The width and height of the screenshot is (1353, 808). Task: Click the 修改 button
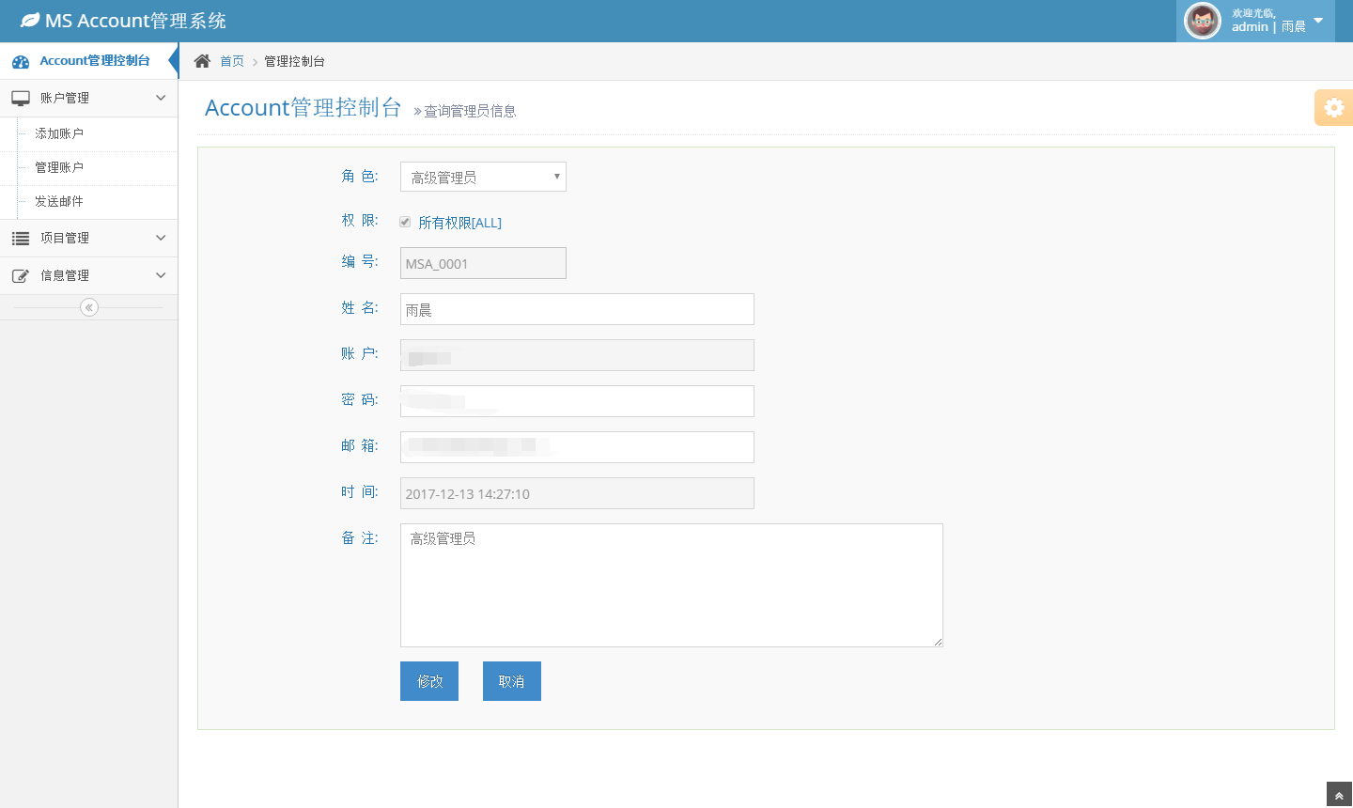coord(429,681)
